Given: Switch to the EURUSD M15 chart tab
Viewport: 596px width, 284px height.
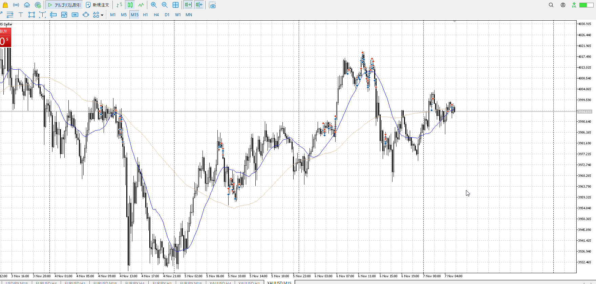Looking at the screenshot, I should pyautogui.click(x=105, y=282).
